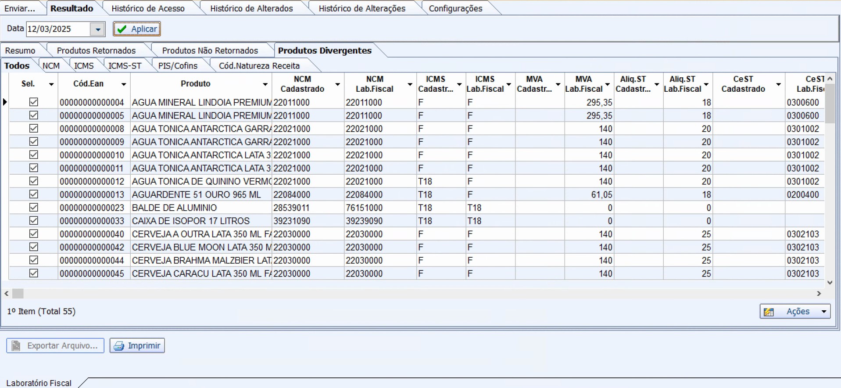The width and height of the screenshot is (841, 388).
Task: Click the green checkmark Aplicar button
Action: 137,29
